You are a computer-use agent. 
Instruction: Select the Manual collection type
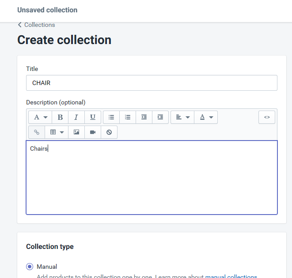pyautogui.click(x=30, y=267)
